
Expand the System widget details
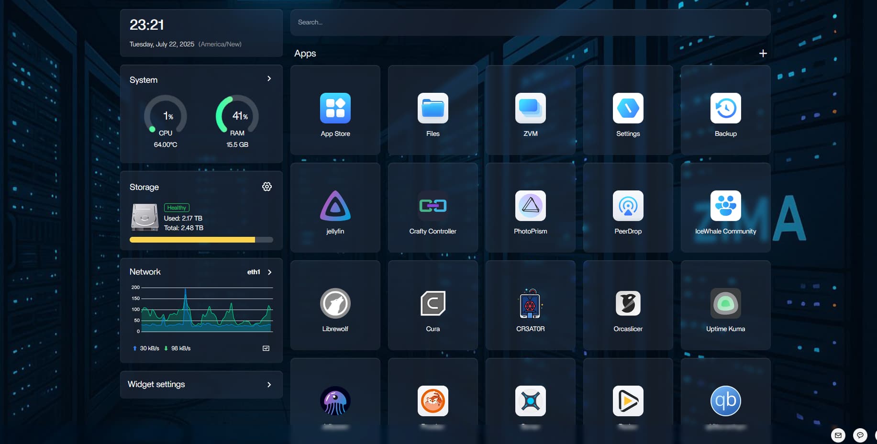click(269, 78)
